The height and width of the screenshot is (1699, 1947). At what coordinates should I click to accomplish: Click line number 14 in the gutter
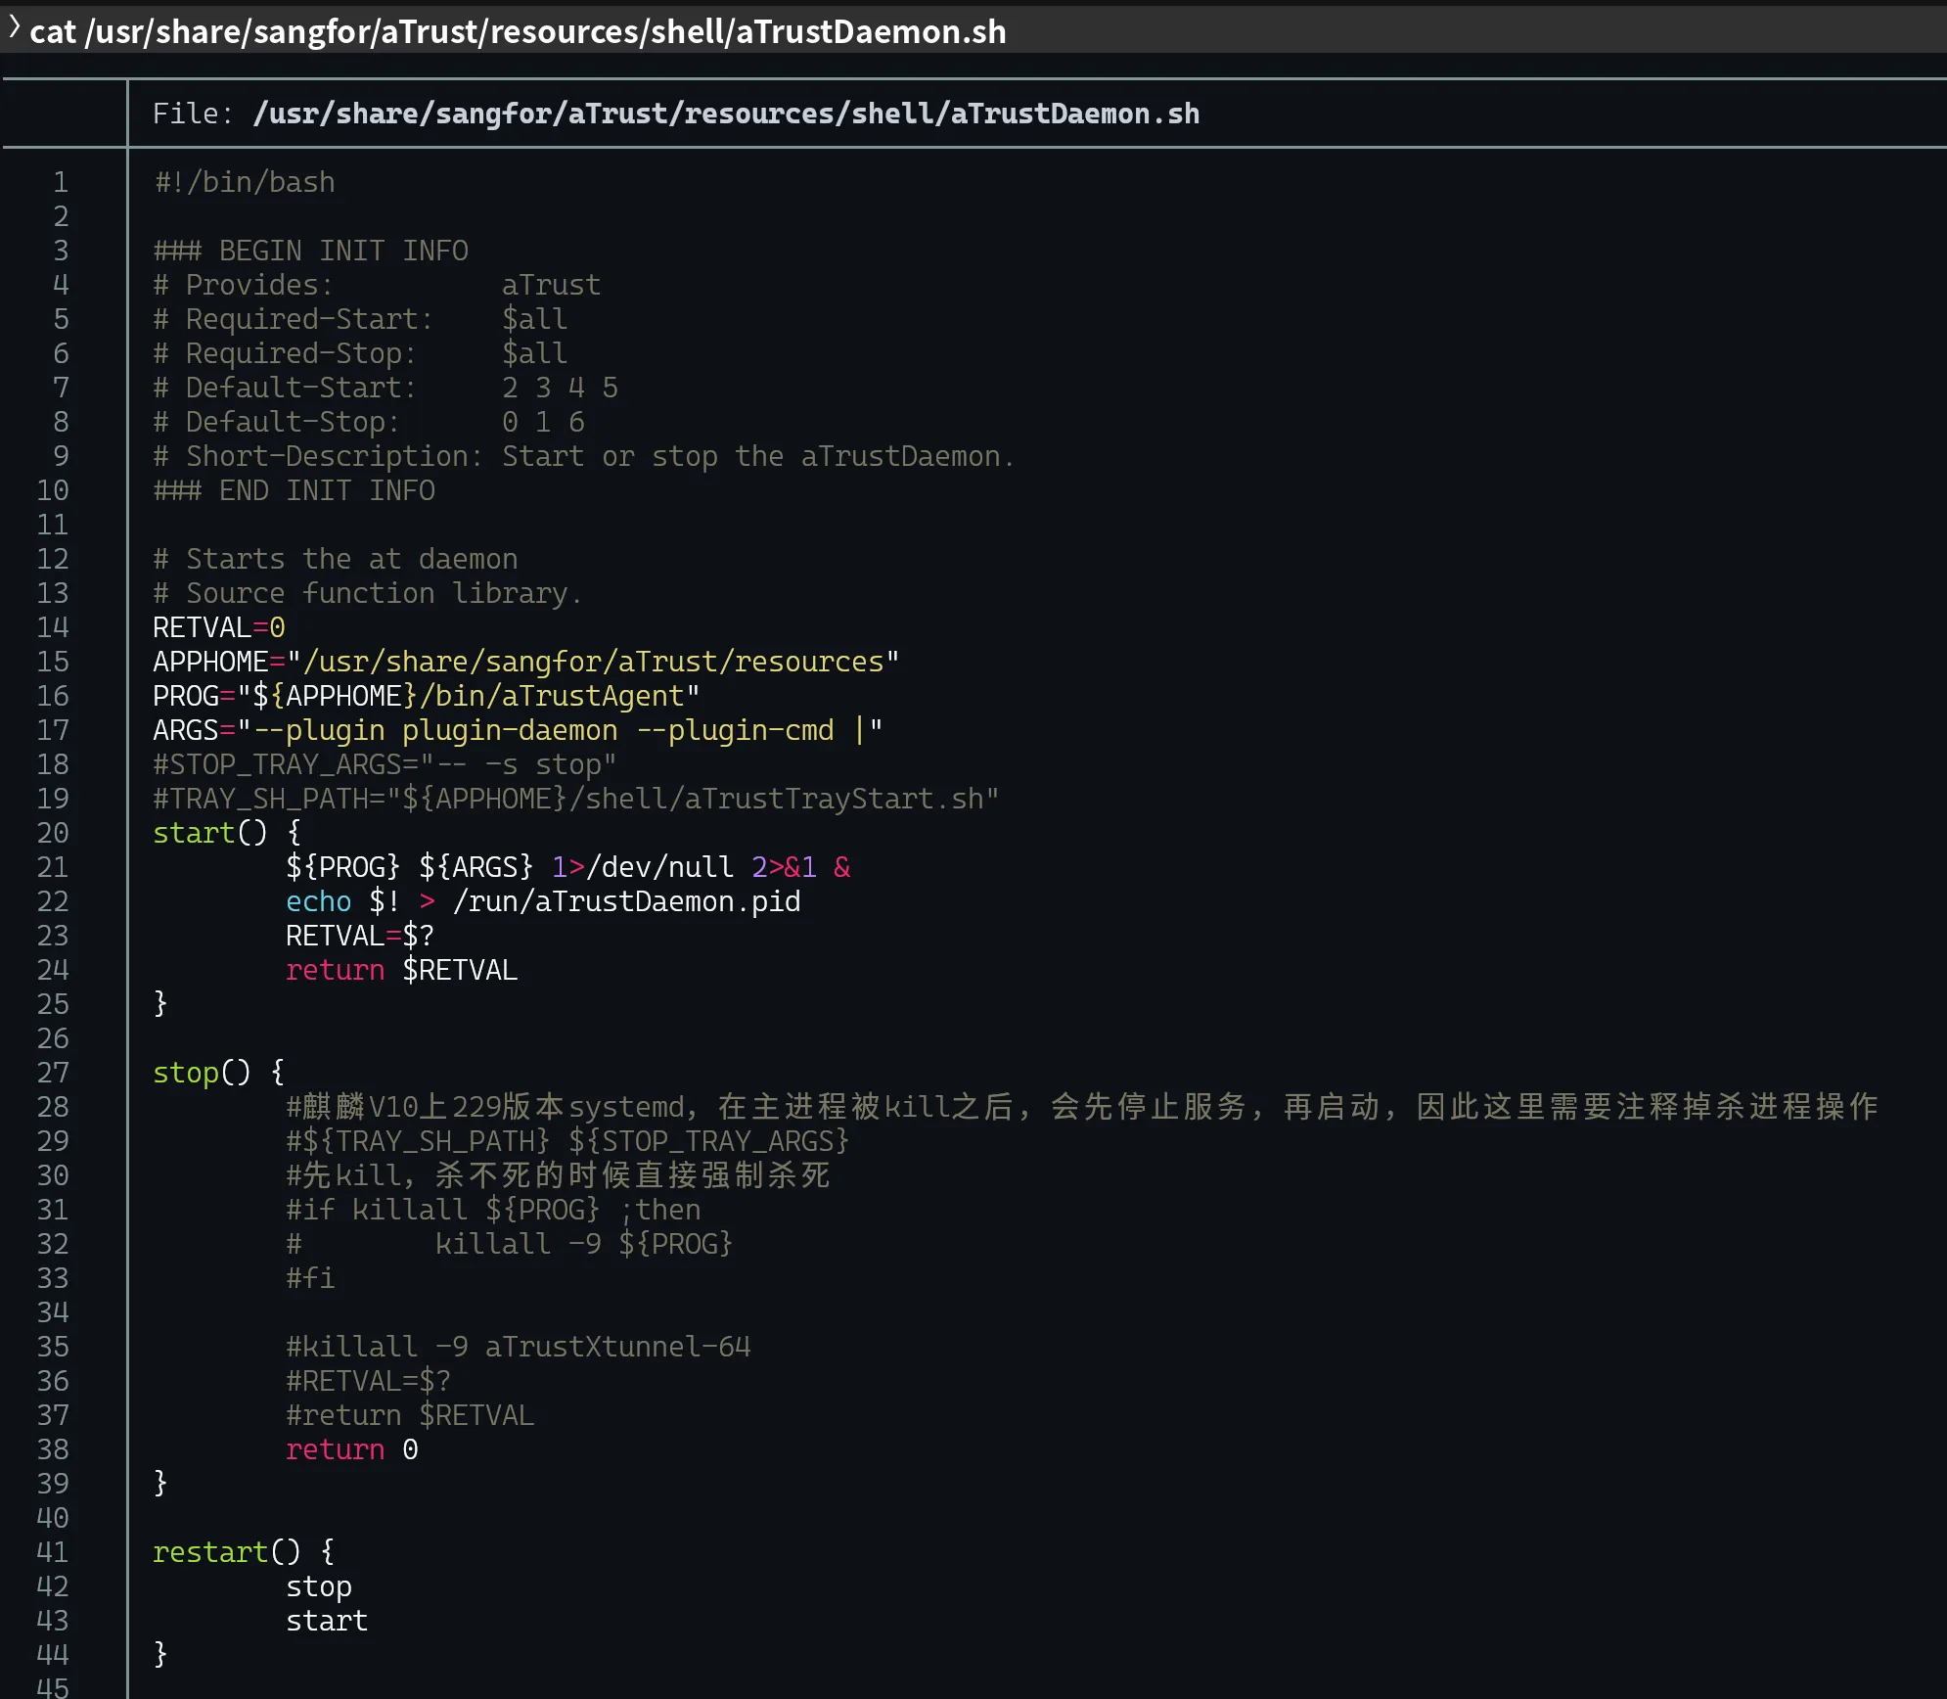coord(53,627)
